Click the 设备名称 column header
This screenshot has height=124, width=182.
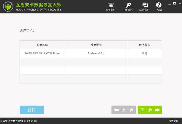(42, 45)
